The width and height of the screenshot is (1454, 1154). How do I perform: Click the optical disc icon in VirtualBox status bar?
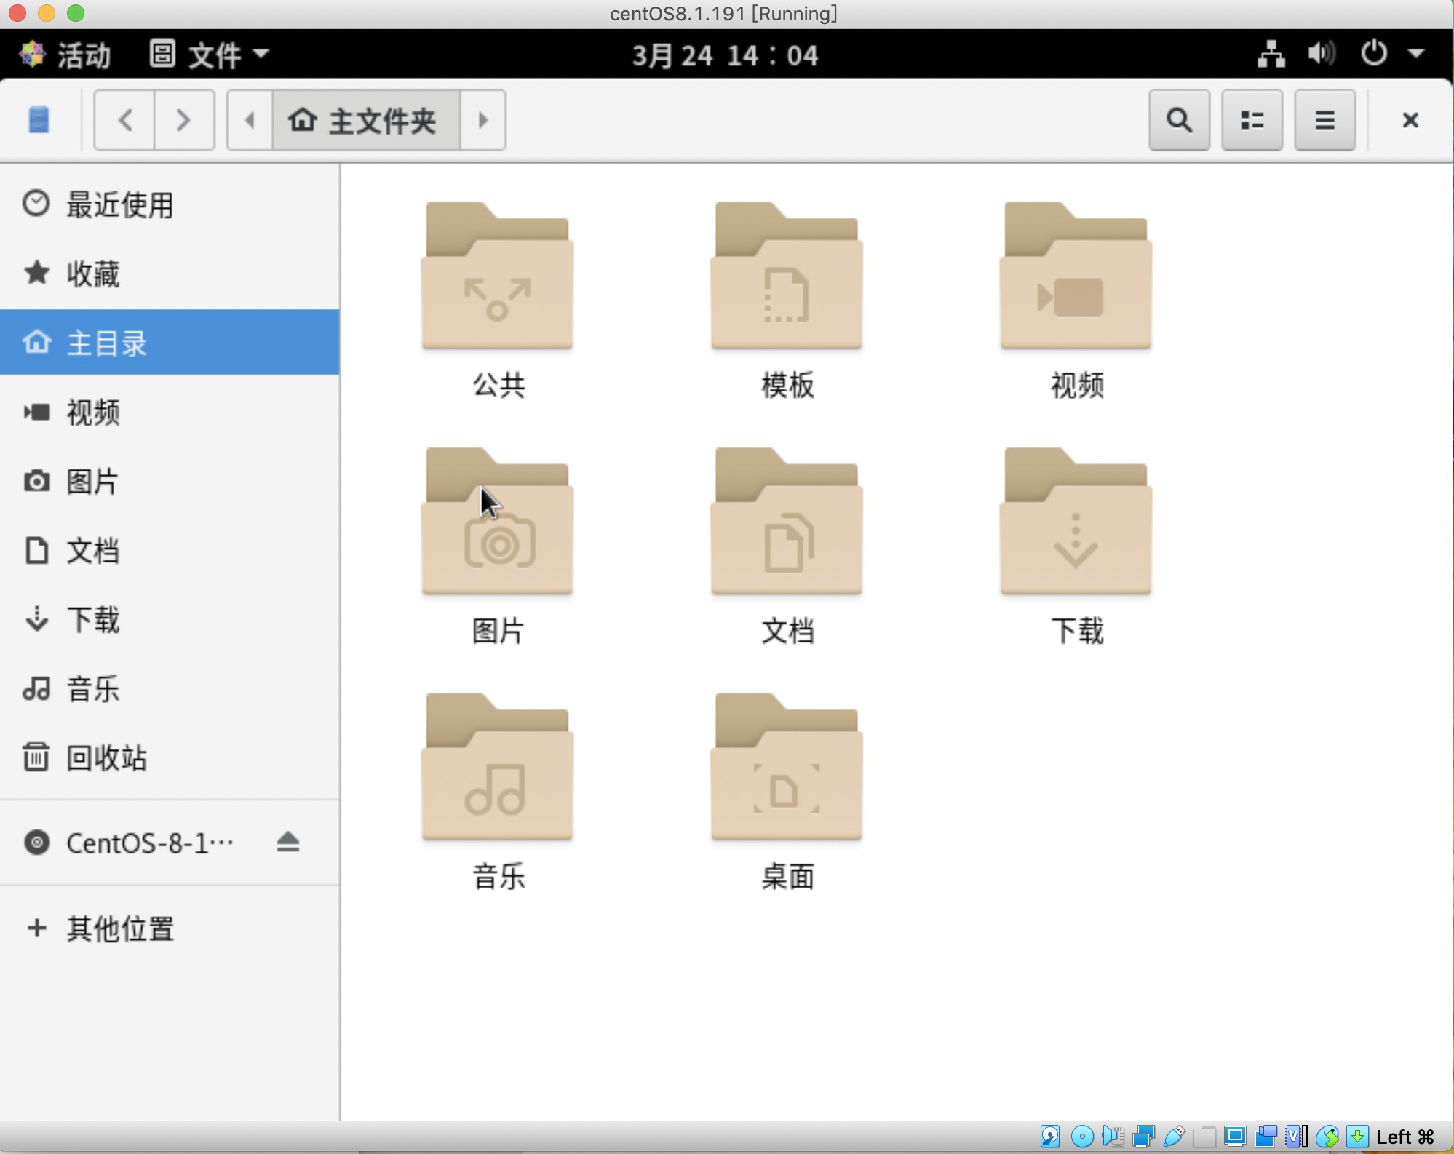point(1082,1136)
